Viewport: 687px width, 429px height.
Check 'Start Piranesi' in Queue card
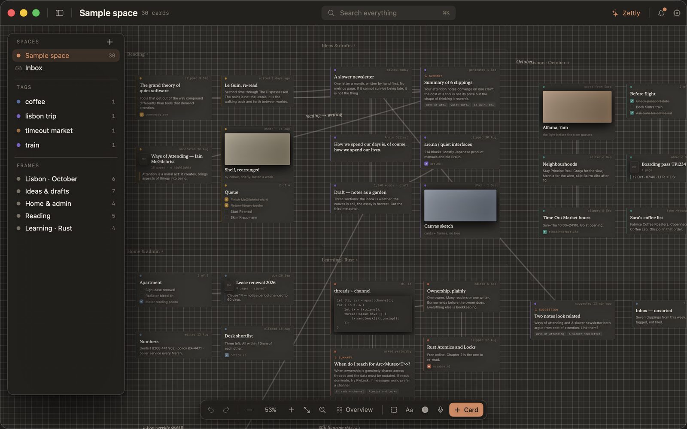pos(227,211)
